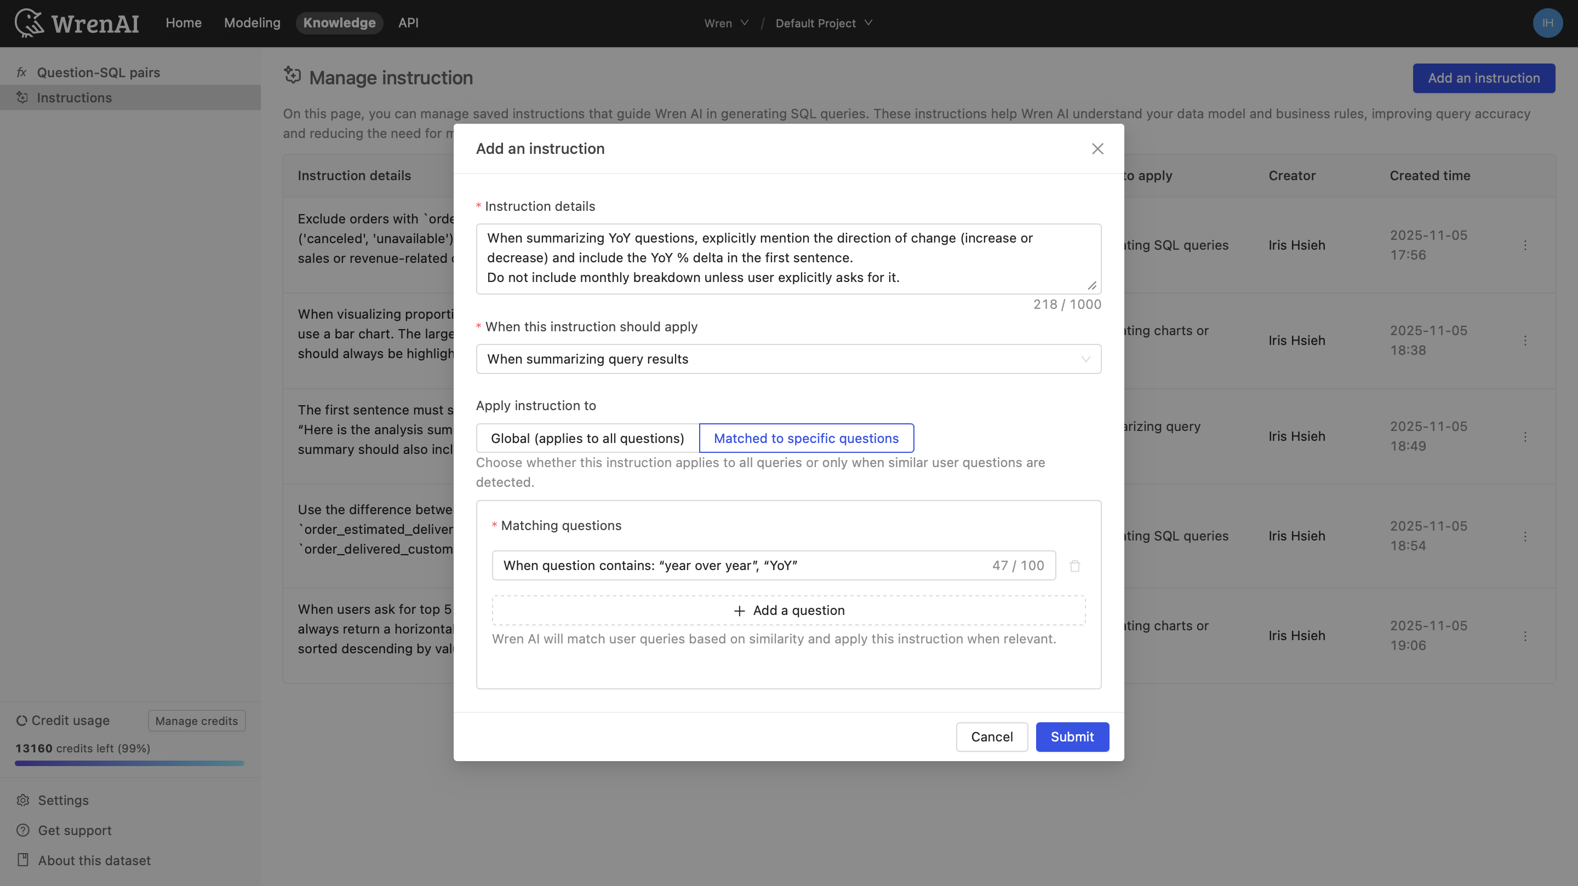This screenshot has height=886, width=1578.
Task: Open the row actions menu for the bar chart instruction
Action: (1525, 341)
